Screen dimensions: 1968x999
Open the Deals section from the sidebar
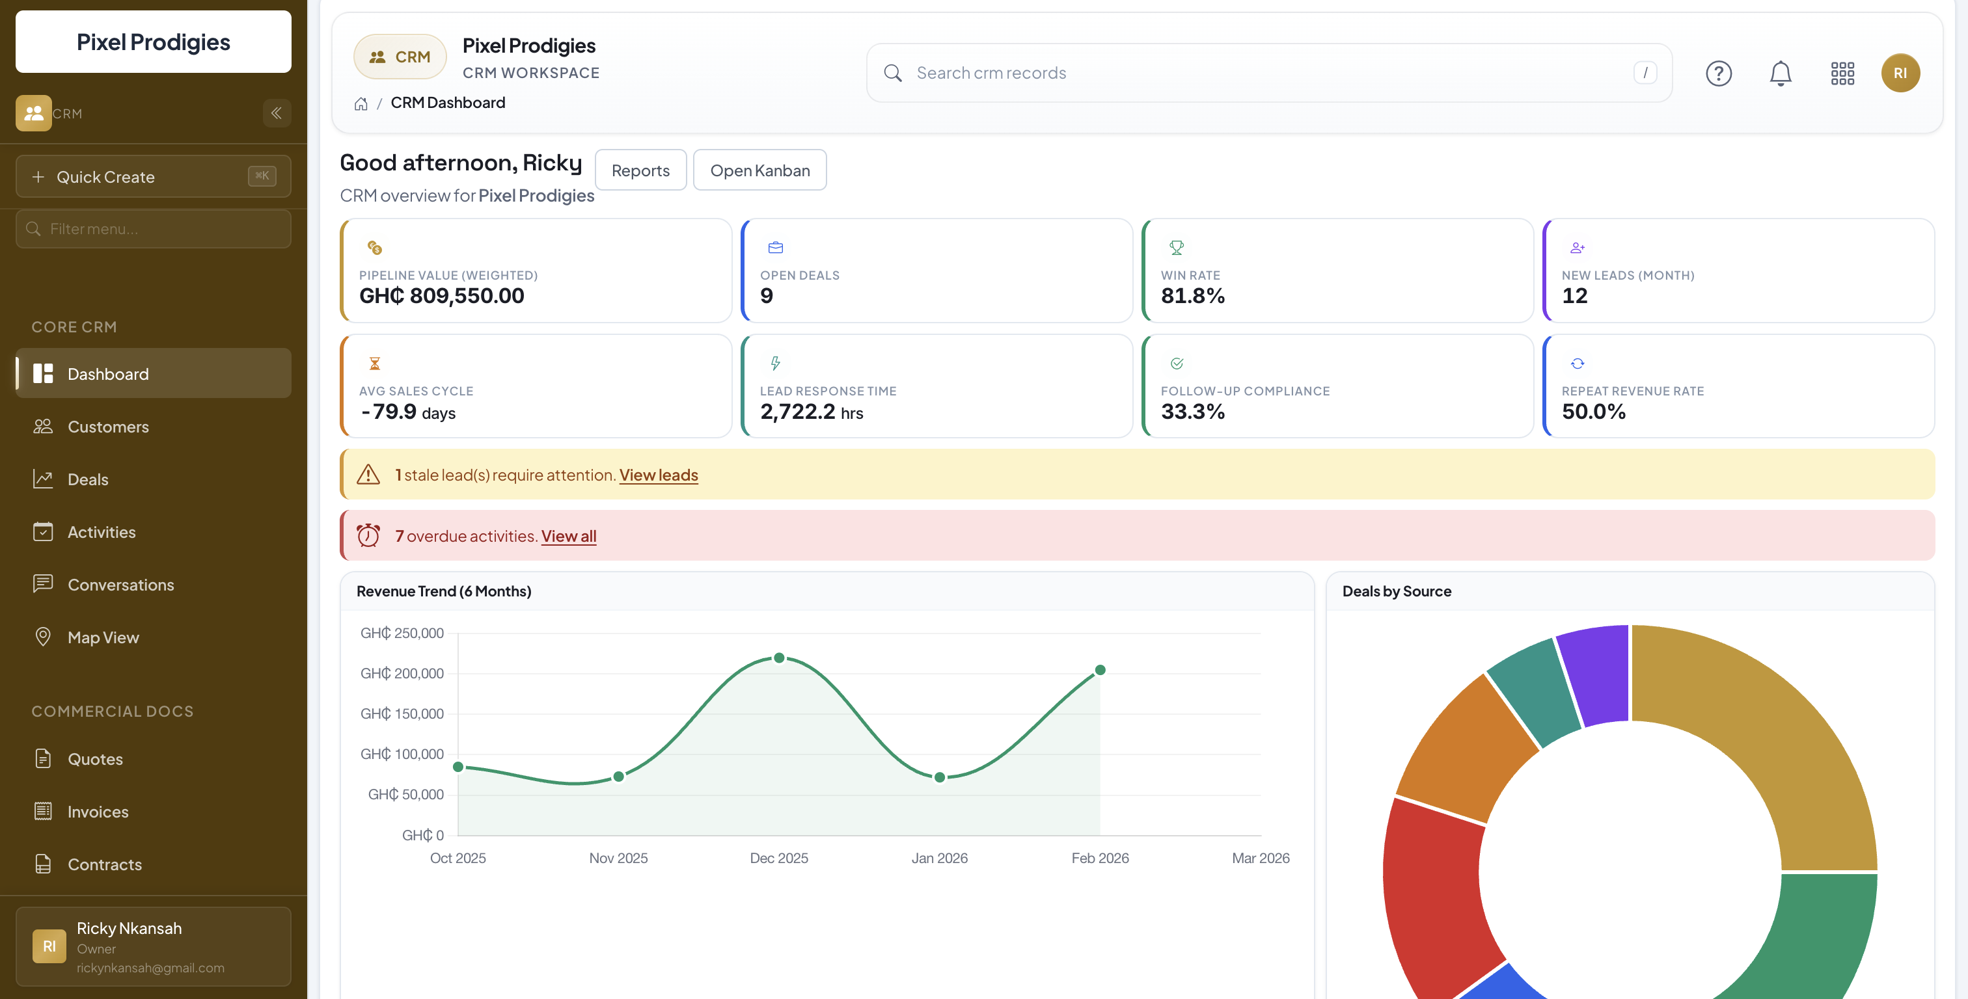pos(89,479)
